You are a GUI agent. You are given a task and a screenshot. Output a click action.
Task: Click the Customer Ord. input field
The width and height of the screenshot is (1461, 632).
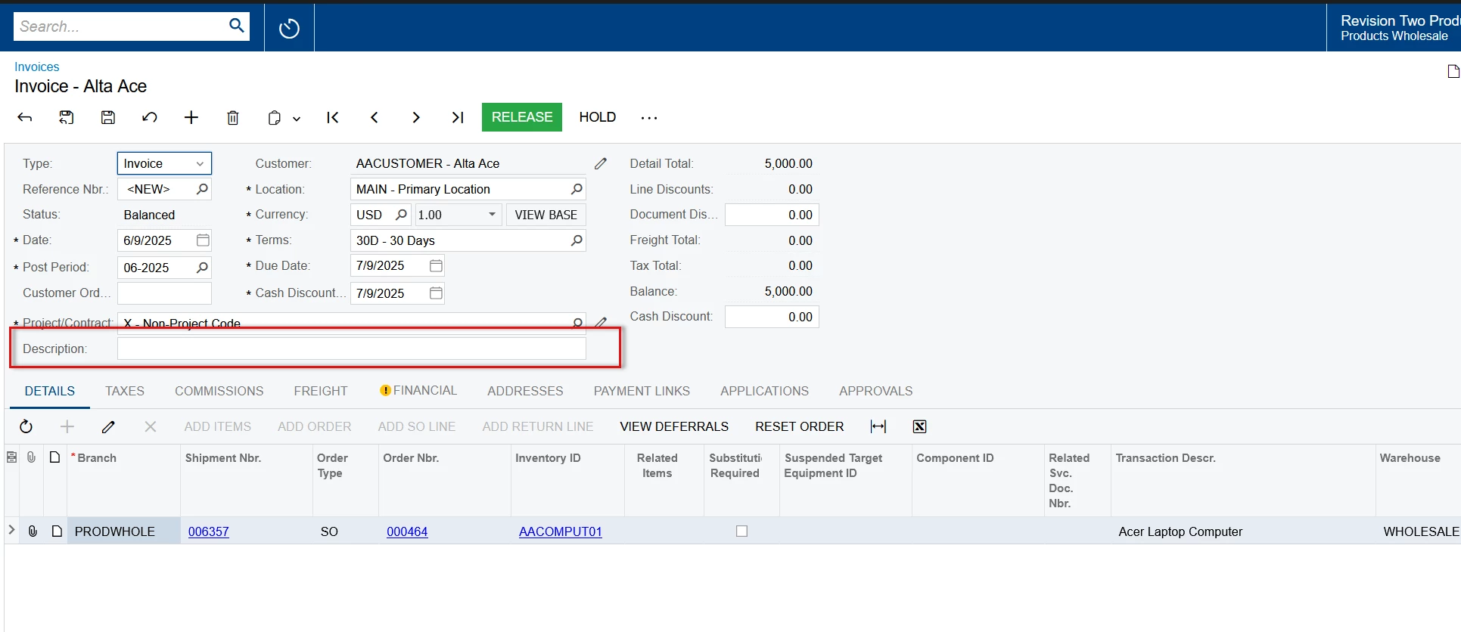(x=164, y=293)
